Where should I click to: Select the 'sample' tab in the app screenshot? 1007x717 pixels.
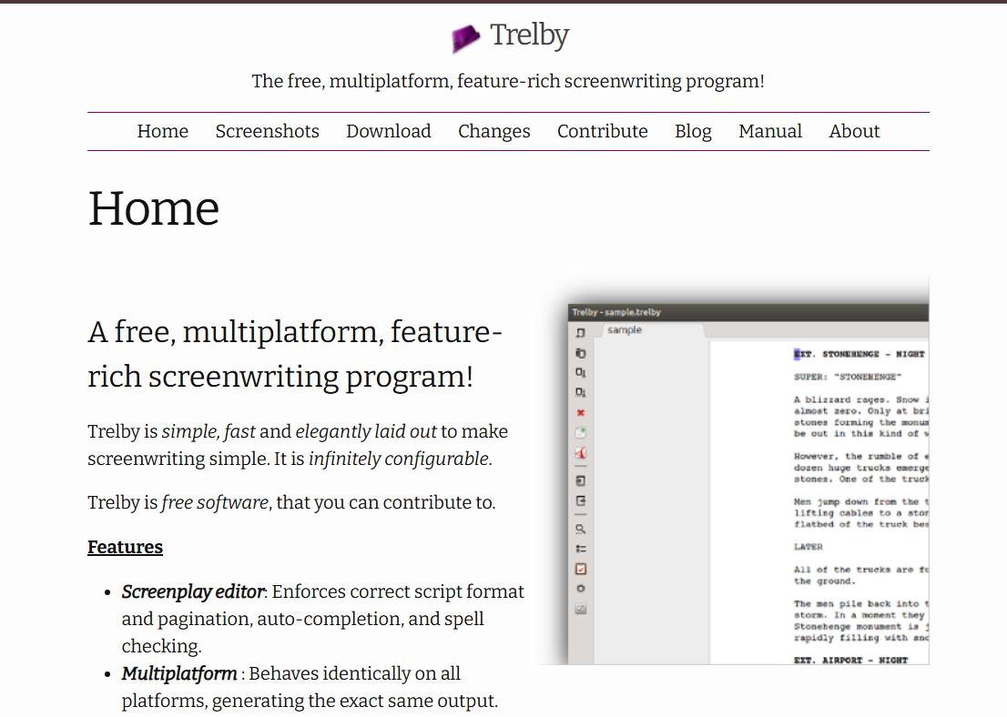[625, 330]
